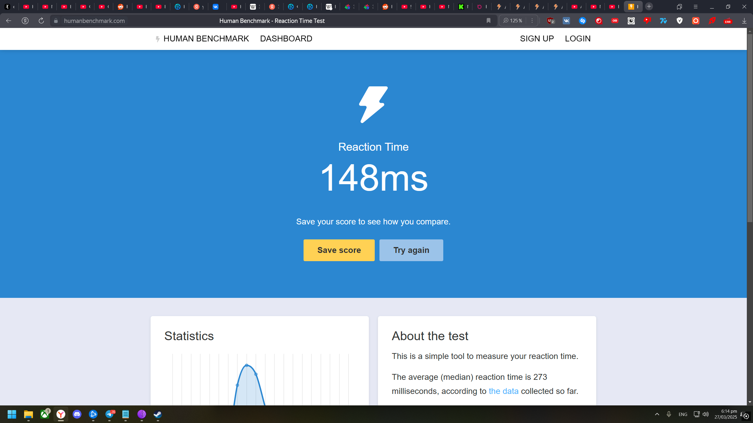
Task: Click the white shield extension icon
Action: coord(679,21)
